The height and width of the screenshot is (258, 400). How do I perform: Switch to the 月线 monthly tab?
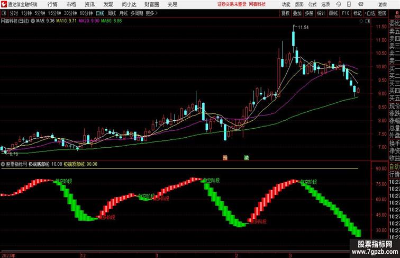123,13
